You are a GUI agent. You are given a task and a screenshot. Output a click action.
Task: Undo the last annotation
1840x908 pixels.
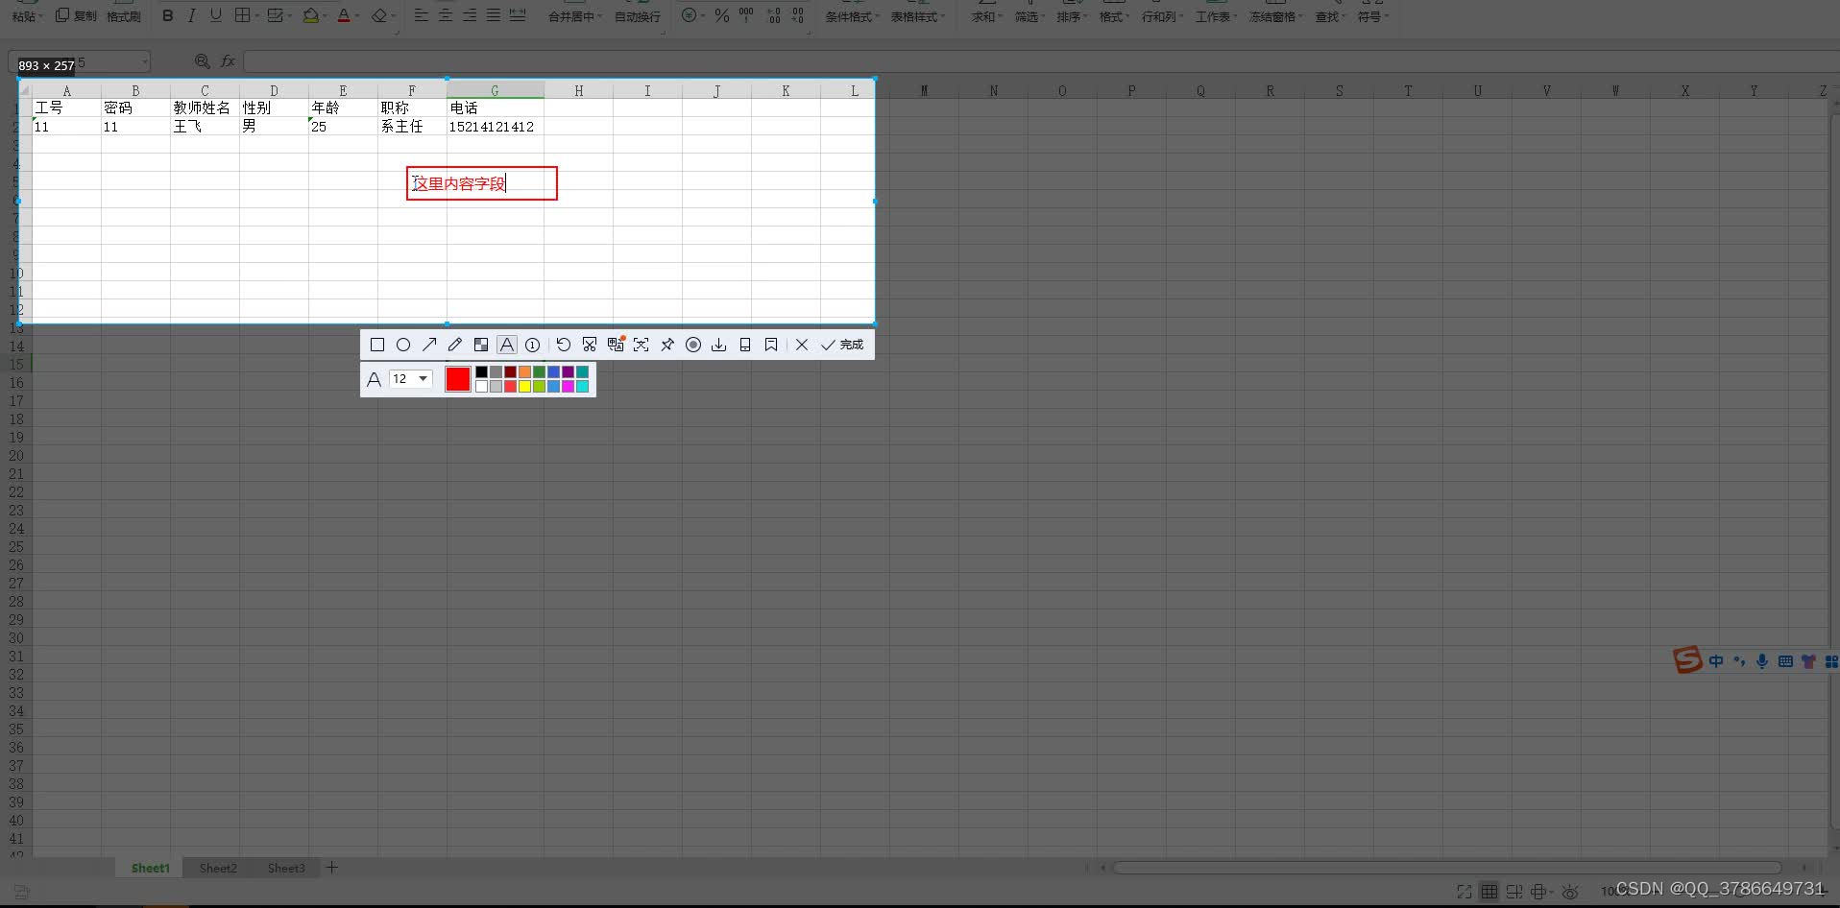[x=564, y=345]
